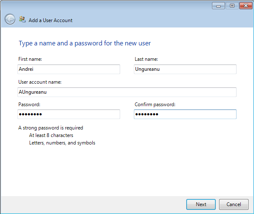Click the user accounts icon beside the title
The width and height of the screenshot is (254, 214).
click(x=22, y=19)
